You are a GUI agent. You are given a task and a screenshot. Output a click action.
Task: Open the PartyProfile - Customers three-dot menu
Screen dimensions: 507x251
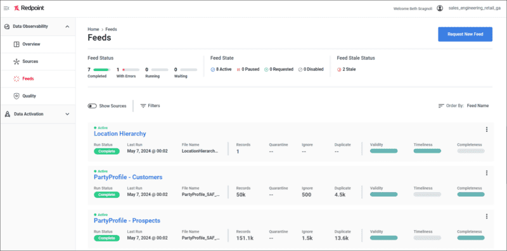(x=486, y=173)
